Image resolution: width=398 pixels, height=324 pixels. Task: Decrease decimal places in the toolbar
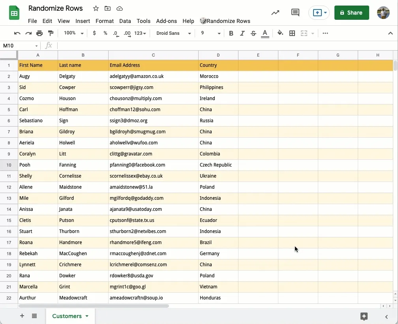[115, 33]
